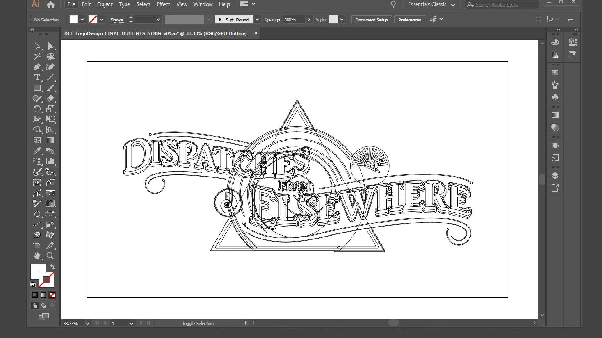Select the Direct Selection tool
Image resolution: width=602 pixels, height=338 pixels.
coord(50,46)
